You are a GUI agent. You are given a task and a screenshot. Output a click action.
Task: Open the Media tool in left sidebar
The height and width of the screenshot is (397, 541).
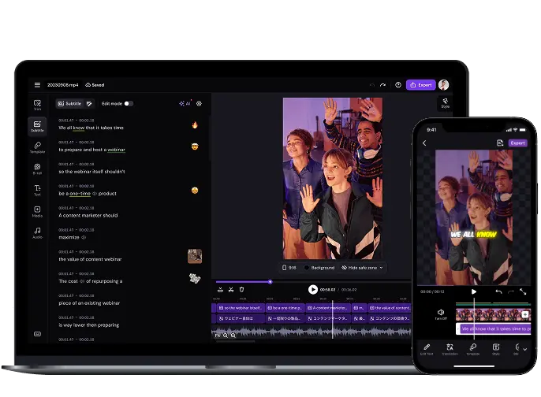tap(37, 211)
